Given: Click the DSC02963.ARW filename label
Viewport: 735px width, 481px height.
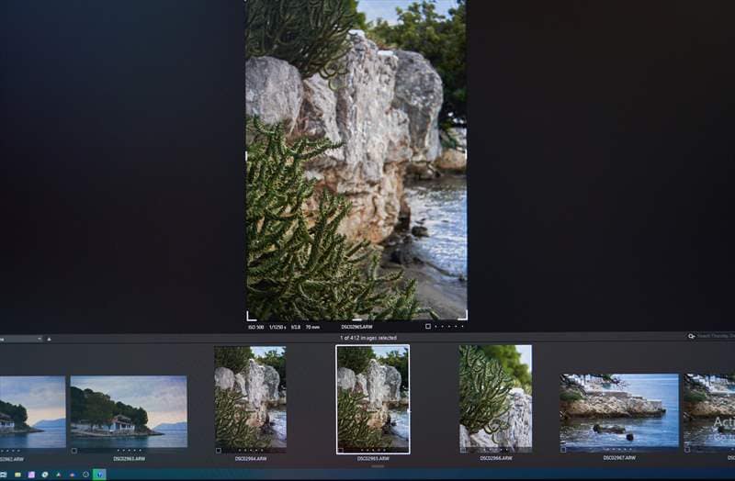Looking at the screenshot, I should click(x=130, y=459).
